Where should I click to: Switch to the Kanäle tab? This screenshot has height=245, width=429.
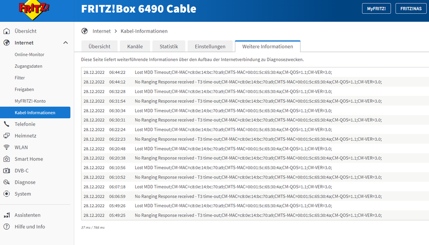point(135,46)
